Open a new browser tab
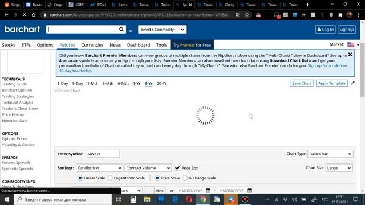The image size is (365, 205). click(x=307, y=5)
